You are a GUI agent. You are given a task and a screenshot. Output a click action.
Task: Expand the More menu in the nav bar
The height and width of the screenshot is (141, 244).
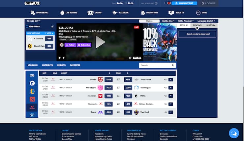click(201, 13)
